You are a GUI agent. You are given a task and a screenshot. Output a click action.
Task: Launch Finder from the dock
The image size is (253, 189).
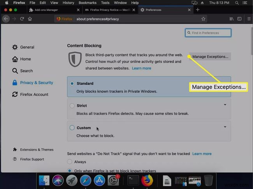coord(44,180)
